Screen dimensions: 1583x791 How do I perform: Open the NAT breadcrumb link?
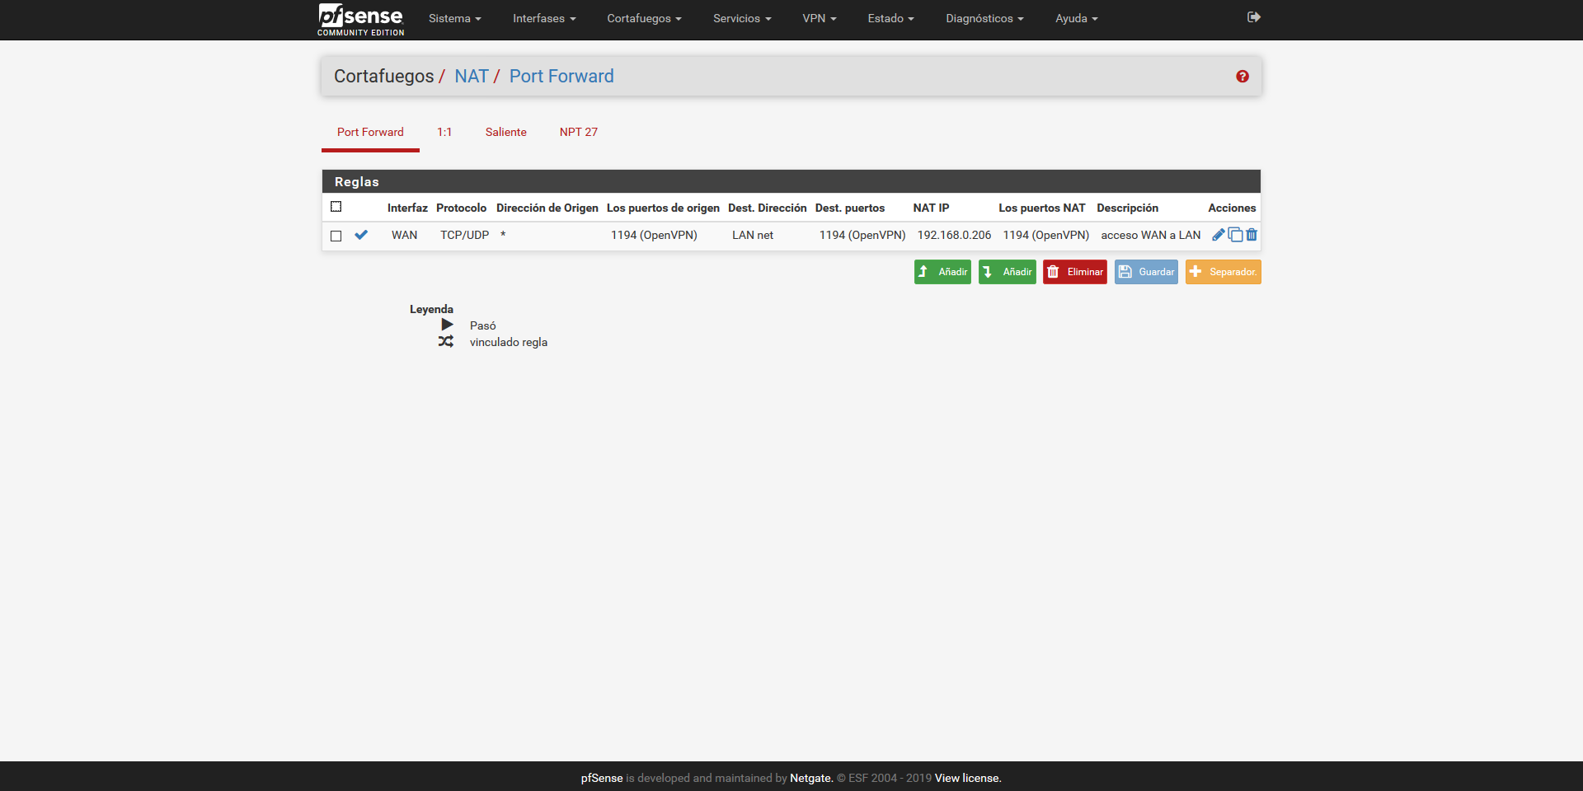(472, 76)
